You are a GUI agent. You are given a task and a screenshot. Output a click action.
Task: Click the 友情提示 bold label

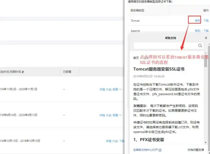pyautogui.click(x=140, y=106)
